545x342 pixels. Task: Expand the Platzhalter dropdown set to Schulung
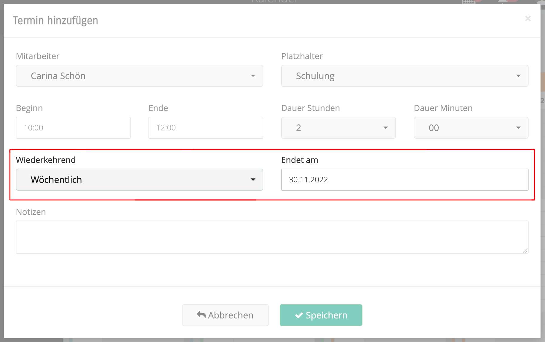tap(405, 76)
